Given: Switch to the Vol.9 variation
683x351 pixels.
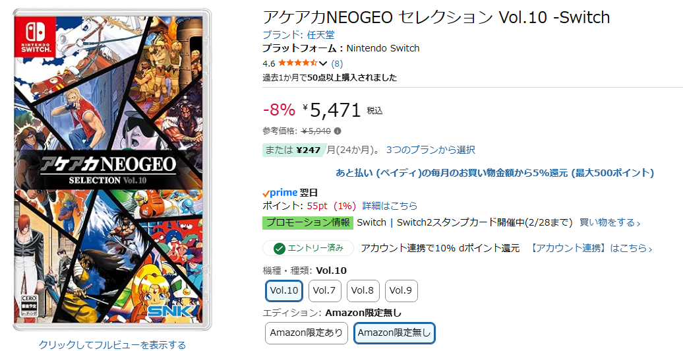Looking at the screenshot, I should coord(401,290).
